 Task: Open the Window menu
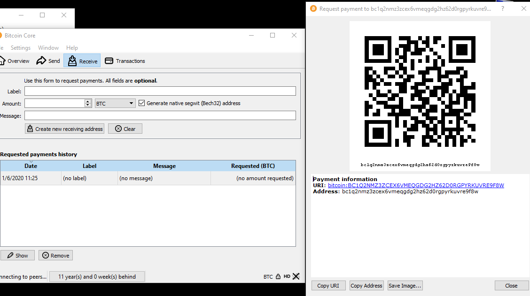click(x=48, y=47)
